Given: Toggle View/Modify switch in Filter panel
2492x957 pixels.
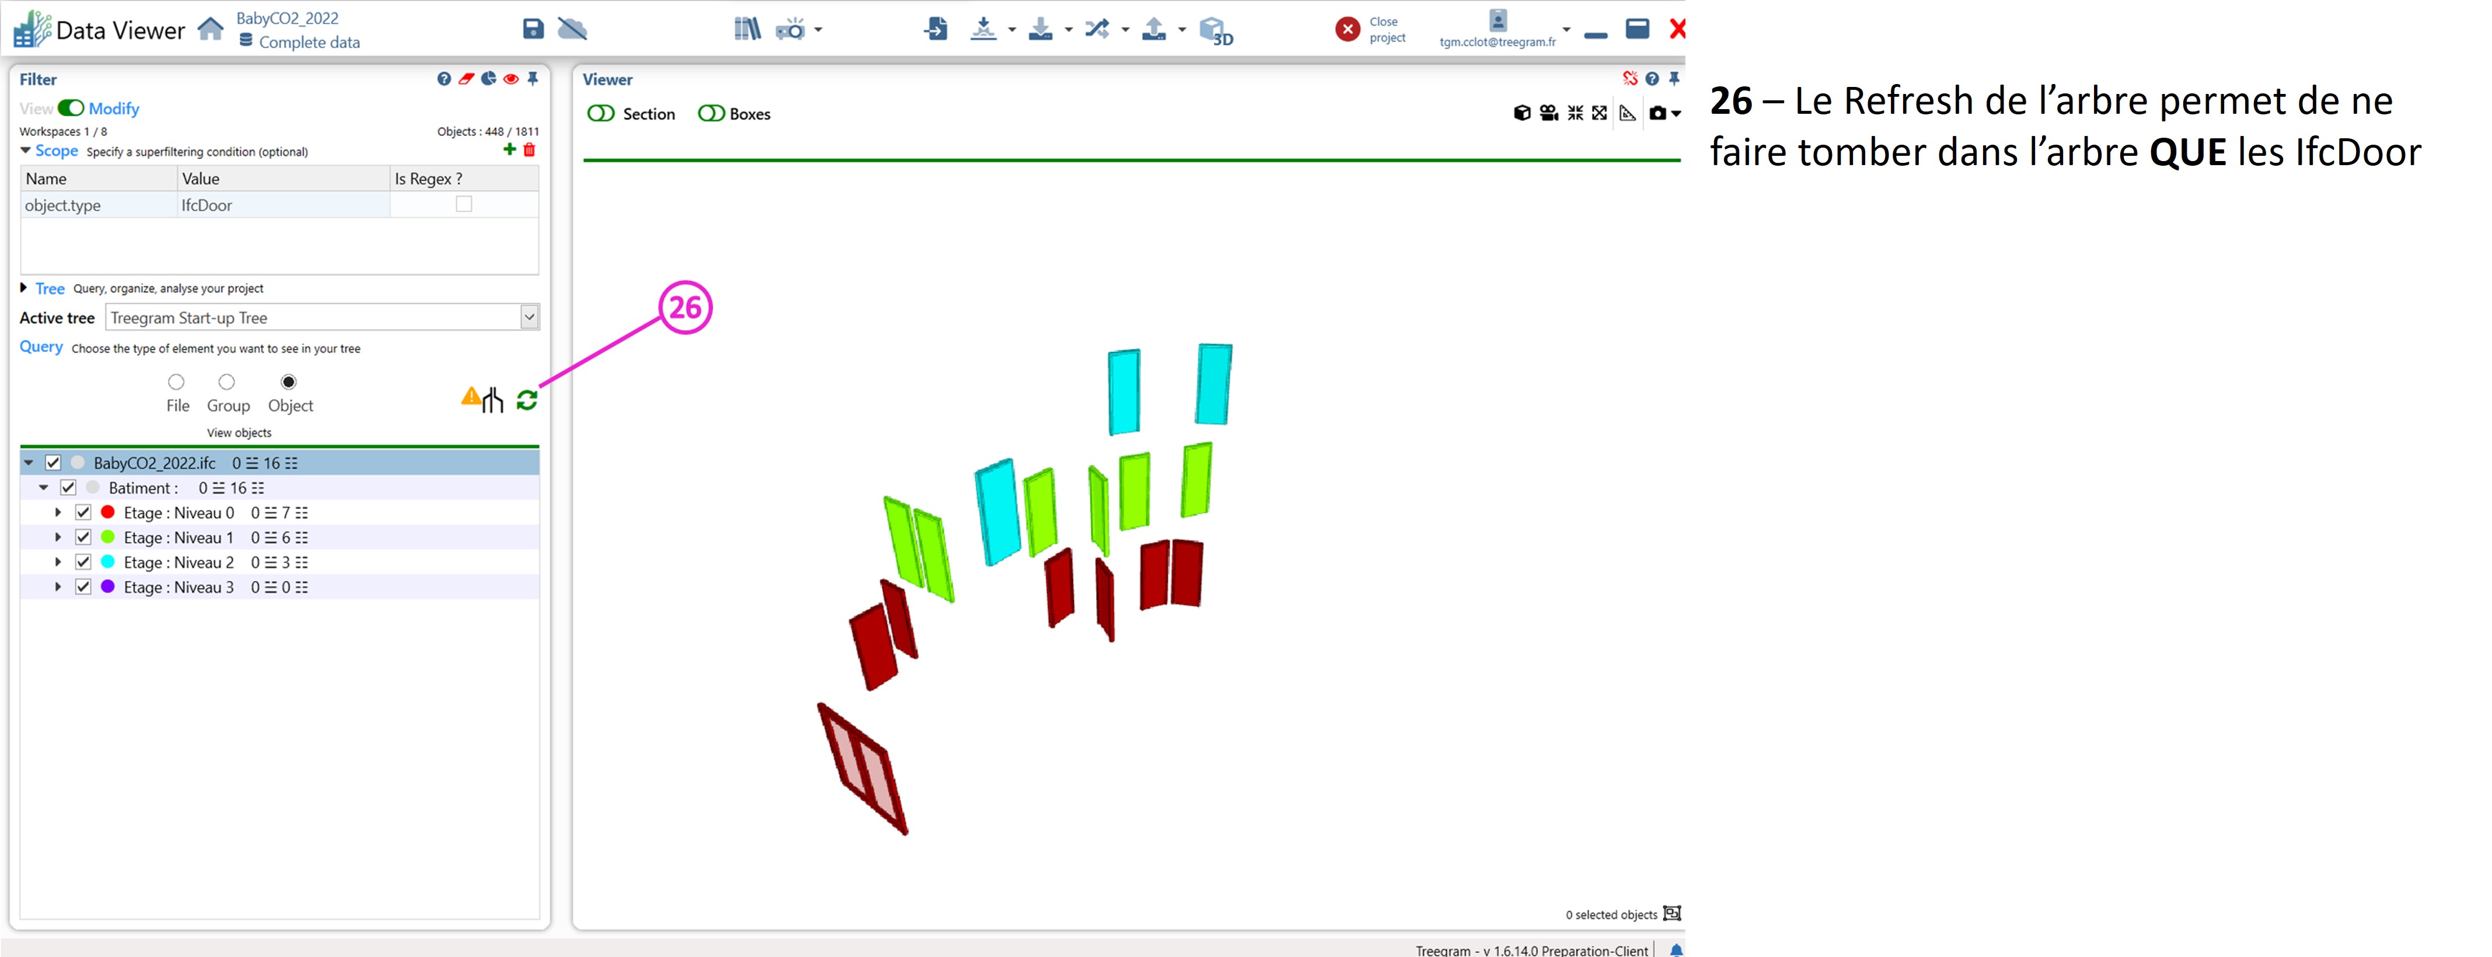Looking at the screenshot, I should pyautogui.click(x=72, y=109).
